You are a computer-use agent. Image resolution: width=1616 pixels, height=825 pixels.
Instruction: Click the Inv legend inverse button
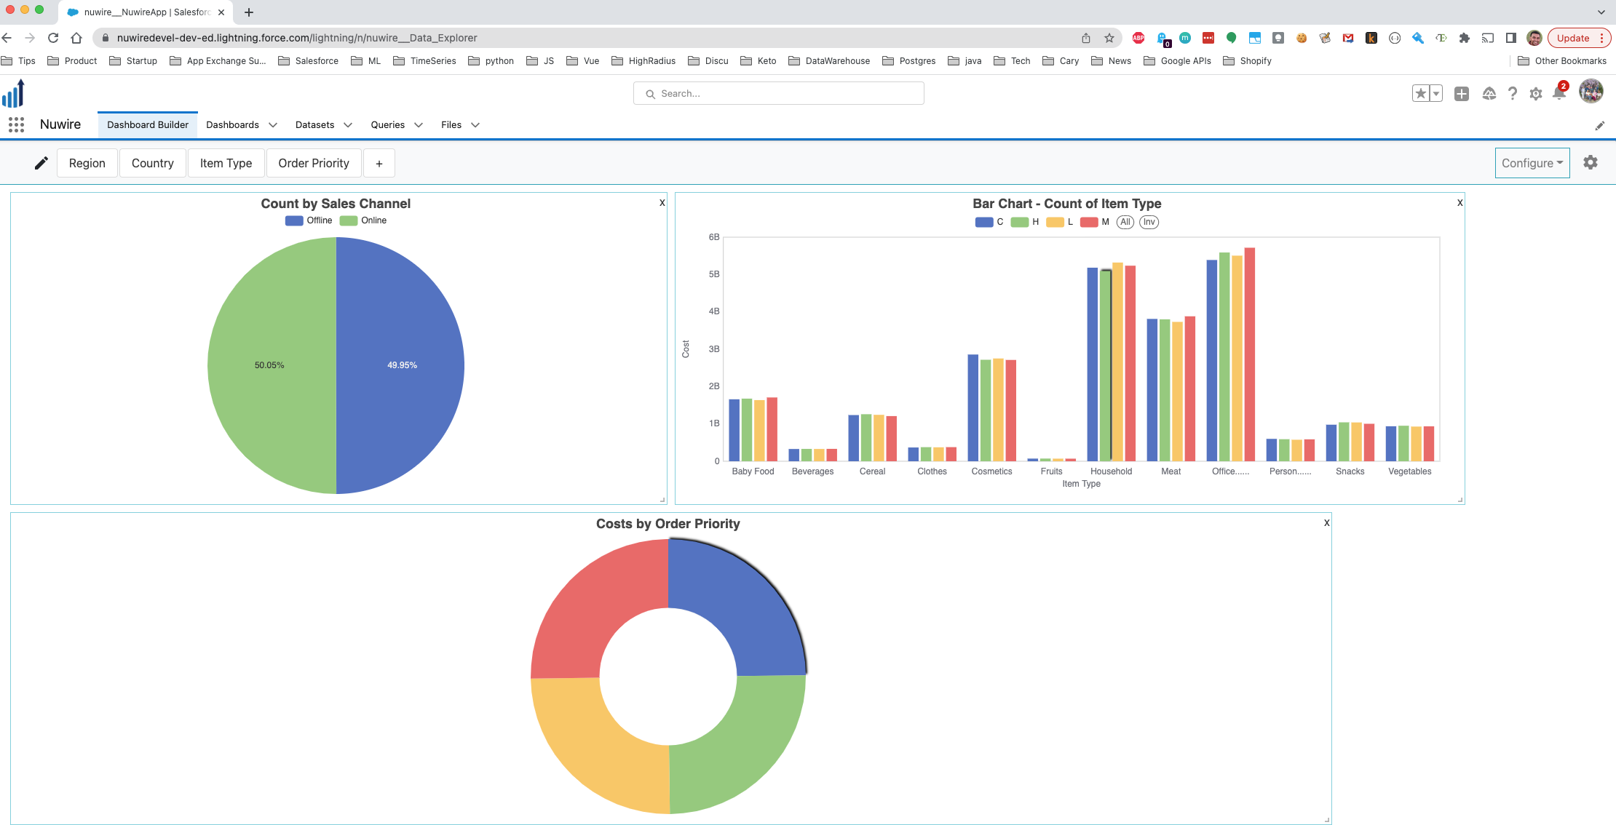coord(1149,222)
